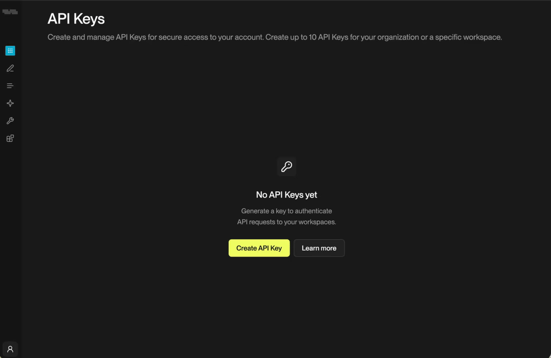Screen dimensions: 551x358
Task: Click the API Keys page title
Action: pyautogui.click(x=76, y=19)
